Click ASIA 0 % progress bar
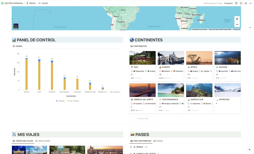The height and width of the screenshot is (154, 254). 138,78
